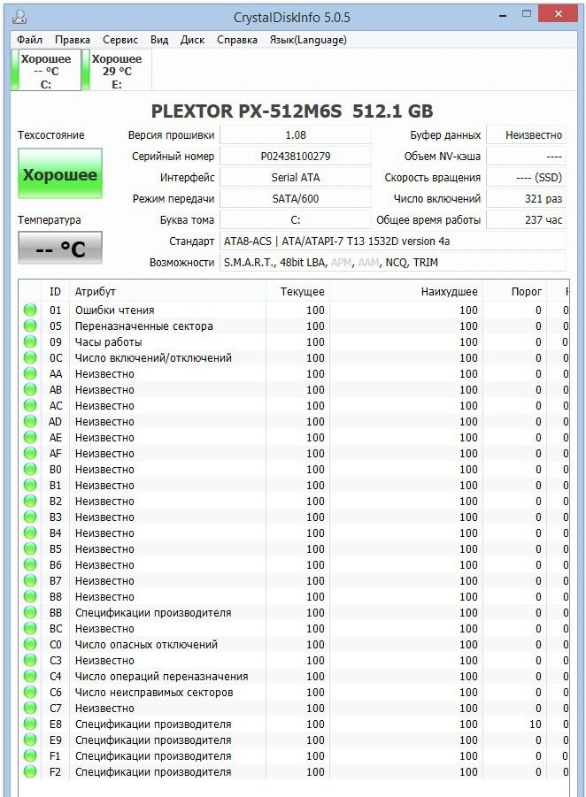
Task: Click the serial number field P02438100279
Action: pyautogui.click(x=296, y=156)
